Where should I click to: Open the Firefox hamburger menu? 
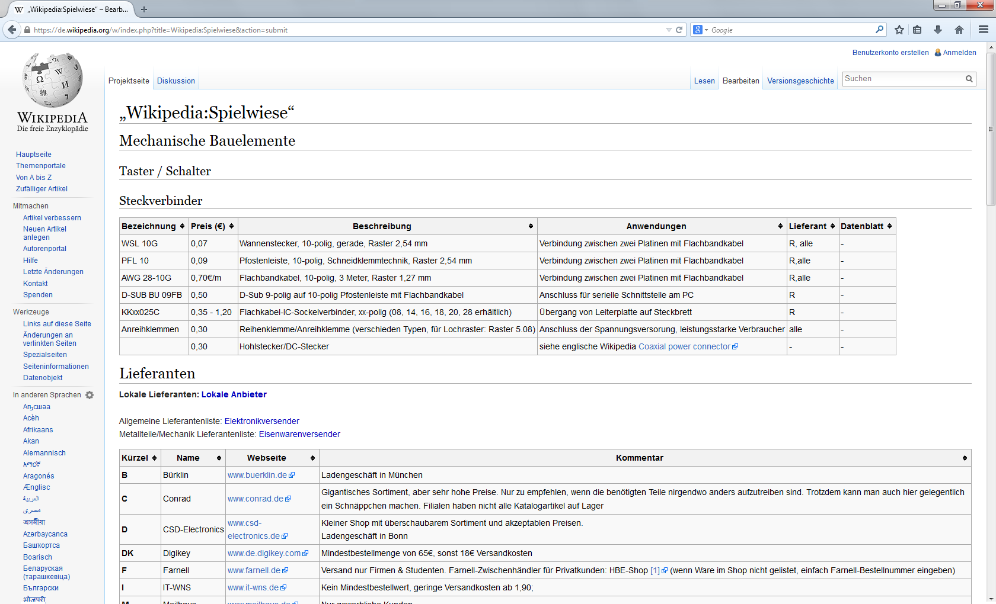(x=984, y=30)
